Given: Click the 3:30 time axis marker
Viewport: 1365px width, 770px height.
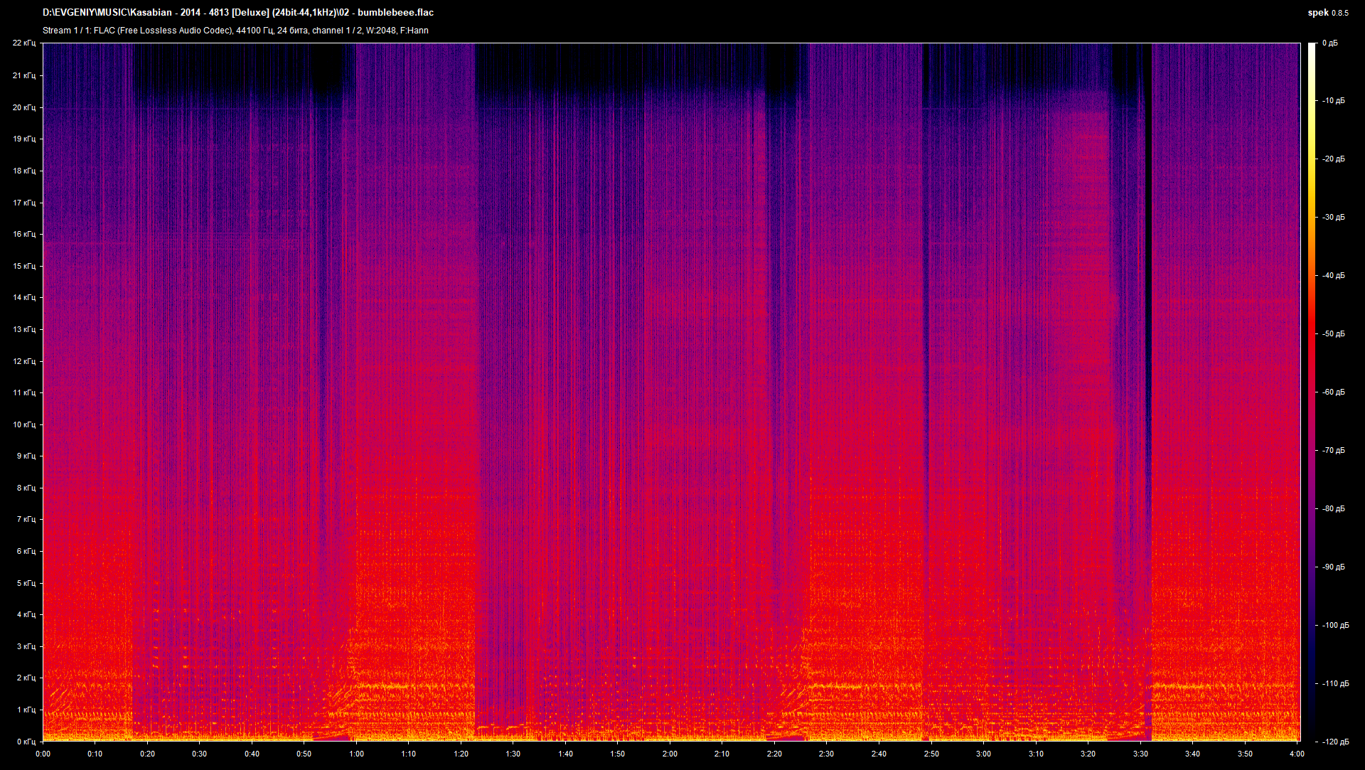Looking at the screenshot, I should coord(1140,754).
